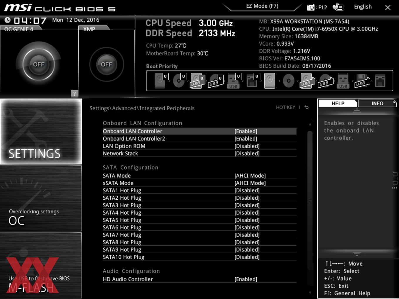Click the BIOS Ver E7A54IMS.100 text
This screenshot has height=299, width=399.
[x=290, y=58]
